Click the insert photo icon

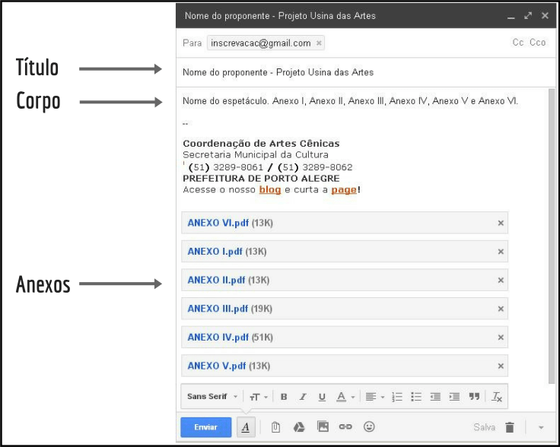(x=323, y=427)
